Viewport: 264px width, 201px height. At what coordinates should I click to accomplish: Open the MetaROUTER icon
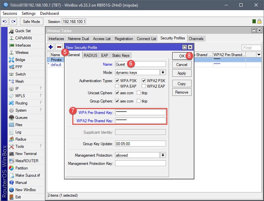[12, 161]
